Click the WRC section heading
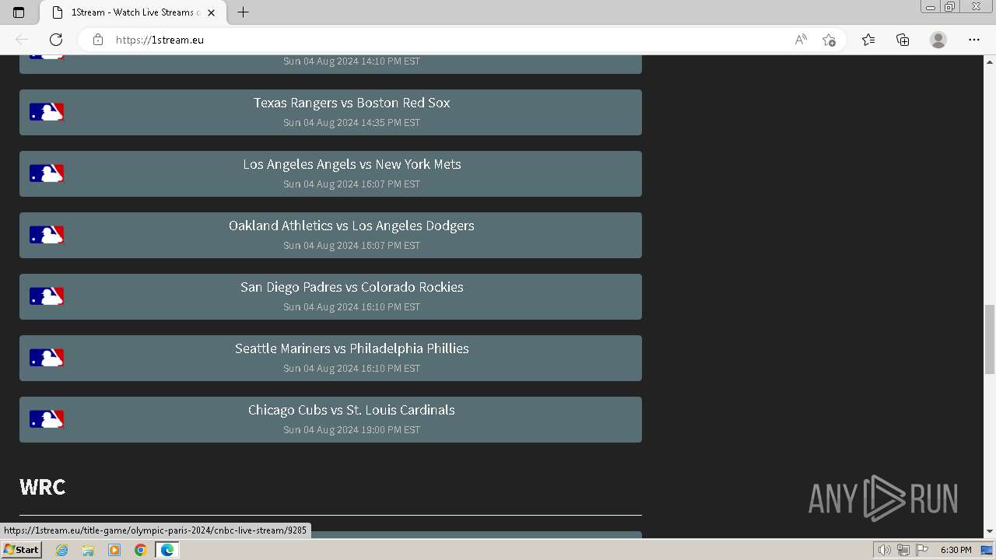 (x=42, y=487)
